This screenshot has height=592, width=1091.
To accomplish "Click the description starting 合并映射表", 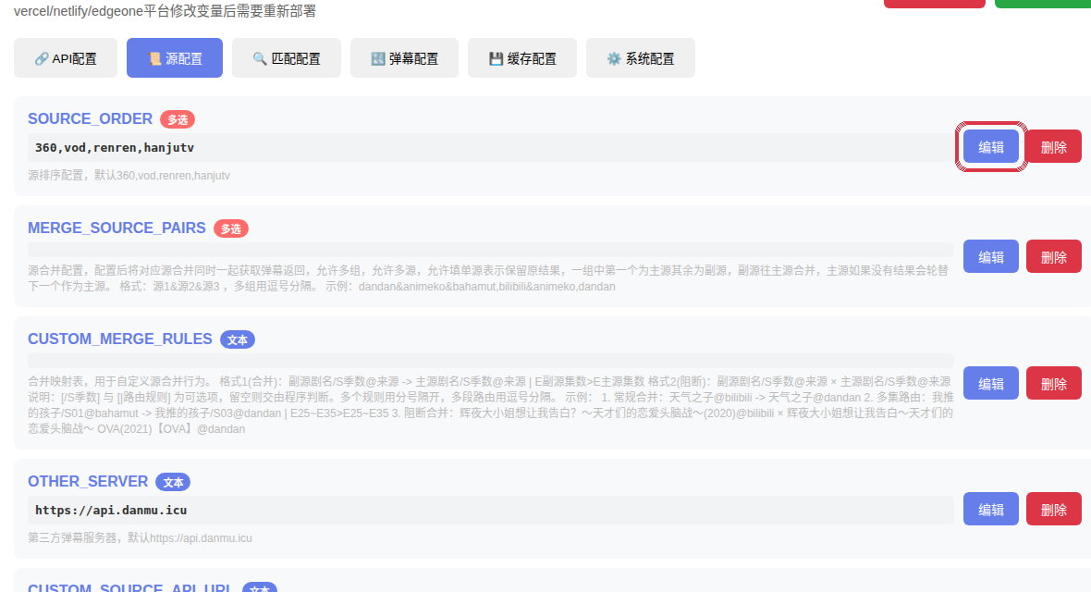I will click(491, 404).
